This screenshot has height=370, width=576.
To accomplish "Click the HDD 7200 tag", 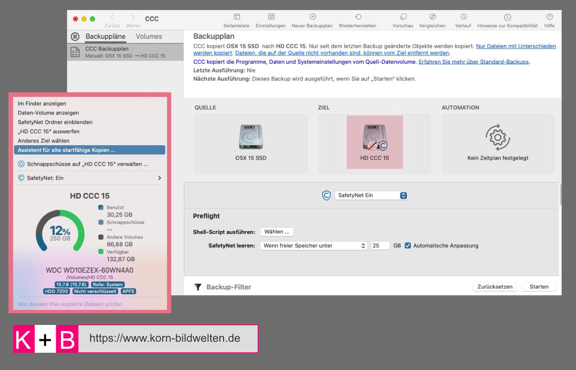I will point(57,291).
